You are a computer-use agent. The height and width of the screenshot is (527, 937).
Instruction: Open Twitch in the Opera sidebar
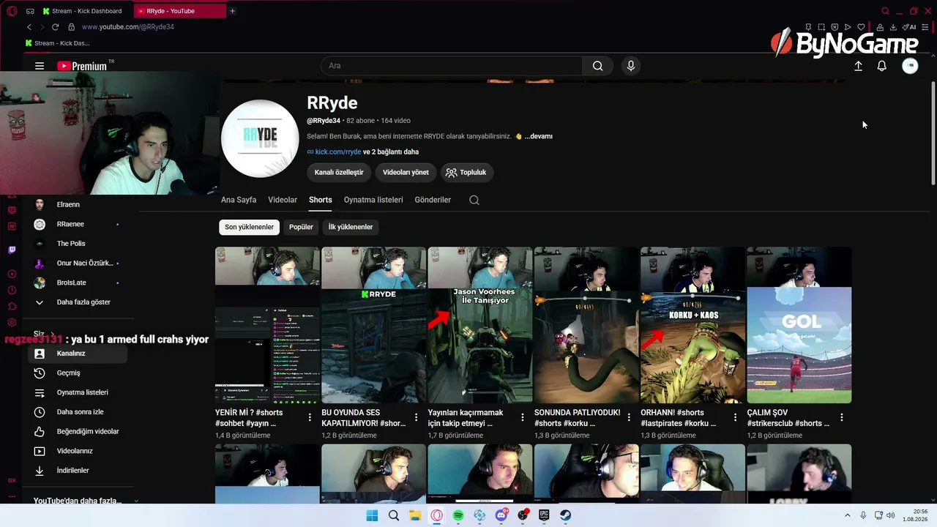coord(12,250)
